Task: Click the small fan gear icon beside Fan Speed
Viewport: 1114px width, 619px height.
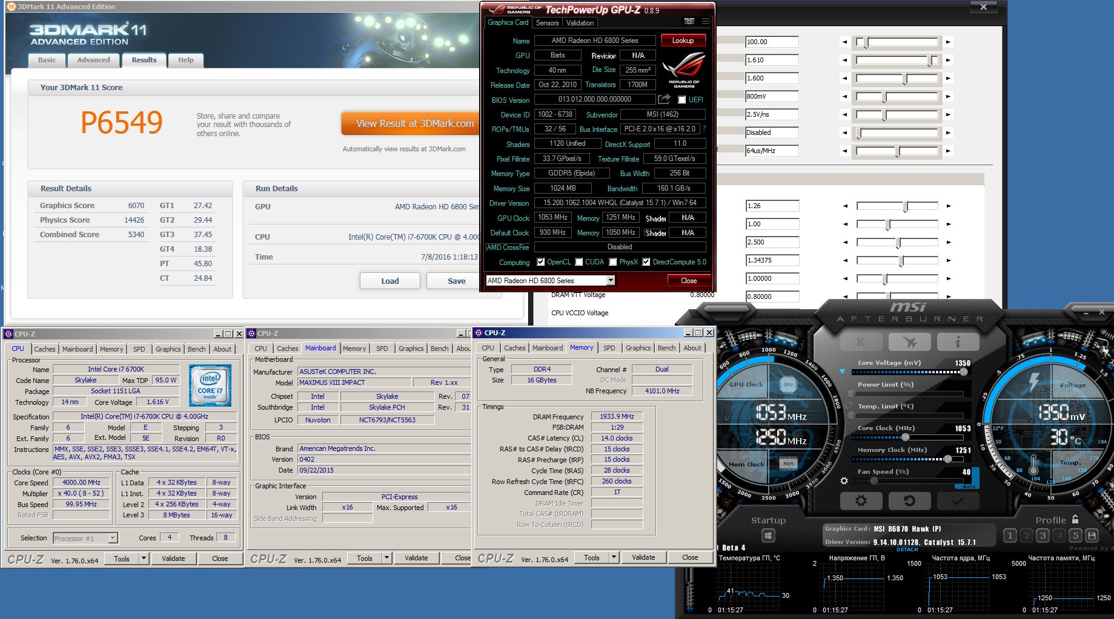Action: point(844,481)
